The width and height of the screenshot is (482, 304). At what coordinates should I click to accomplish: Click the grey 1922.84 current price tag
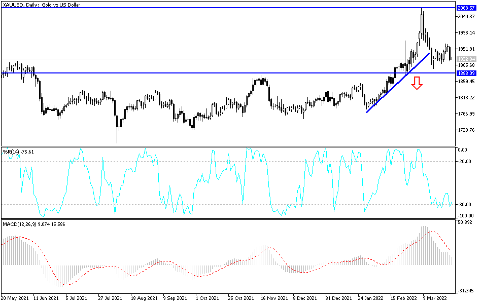point(466,59)
